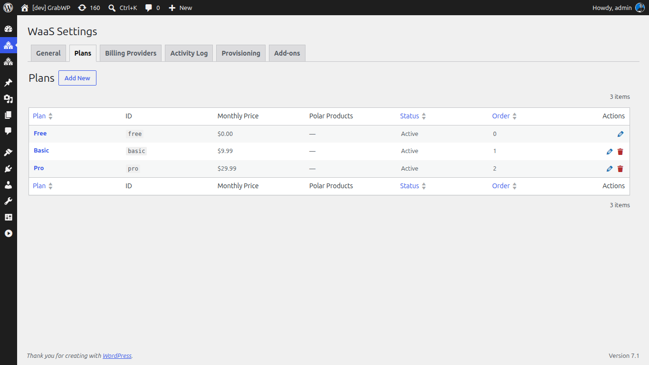Open Tools via the wrench icon
The height and width of the screenshot is (365, 649).
(x=8, y=201)
